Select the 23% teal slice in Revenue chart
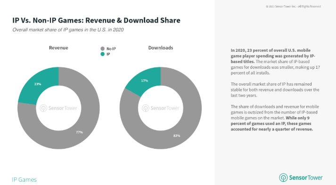 [x=38, y=84]
